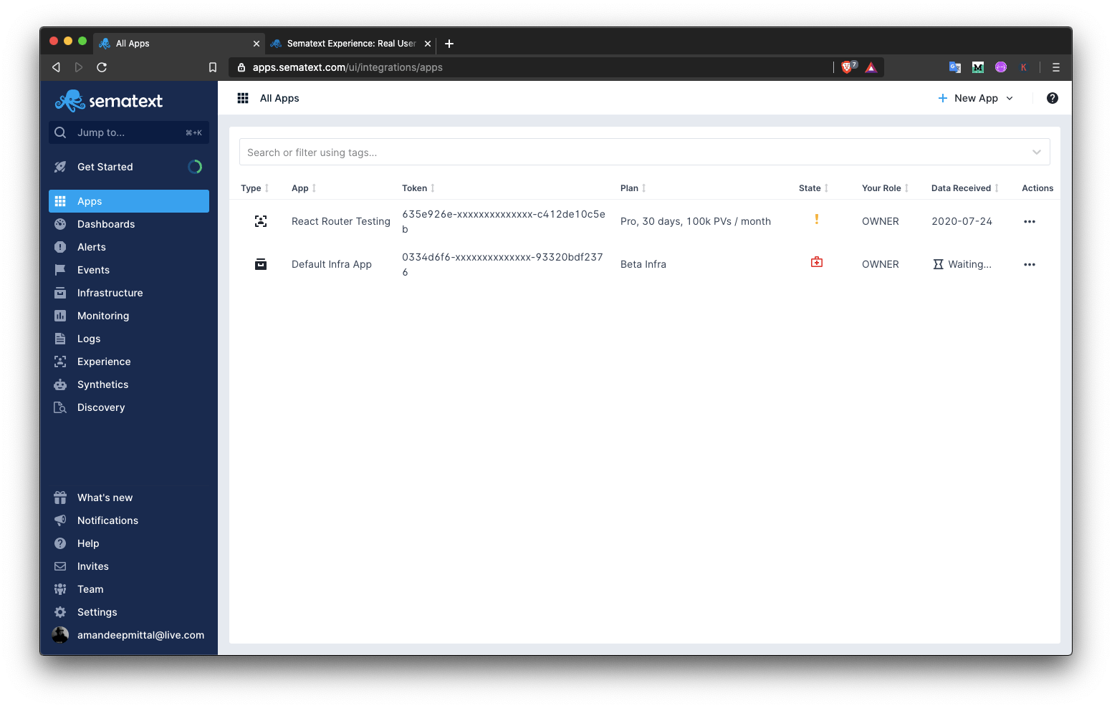1112x708 pixels.
Task: Focus the Jump to search field
Action: pyautogui.click(x=129, y=132)
